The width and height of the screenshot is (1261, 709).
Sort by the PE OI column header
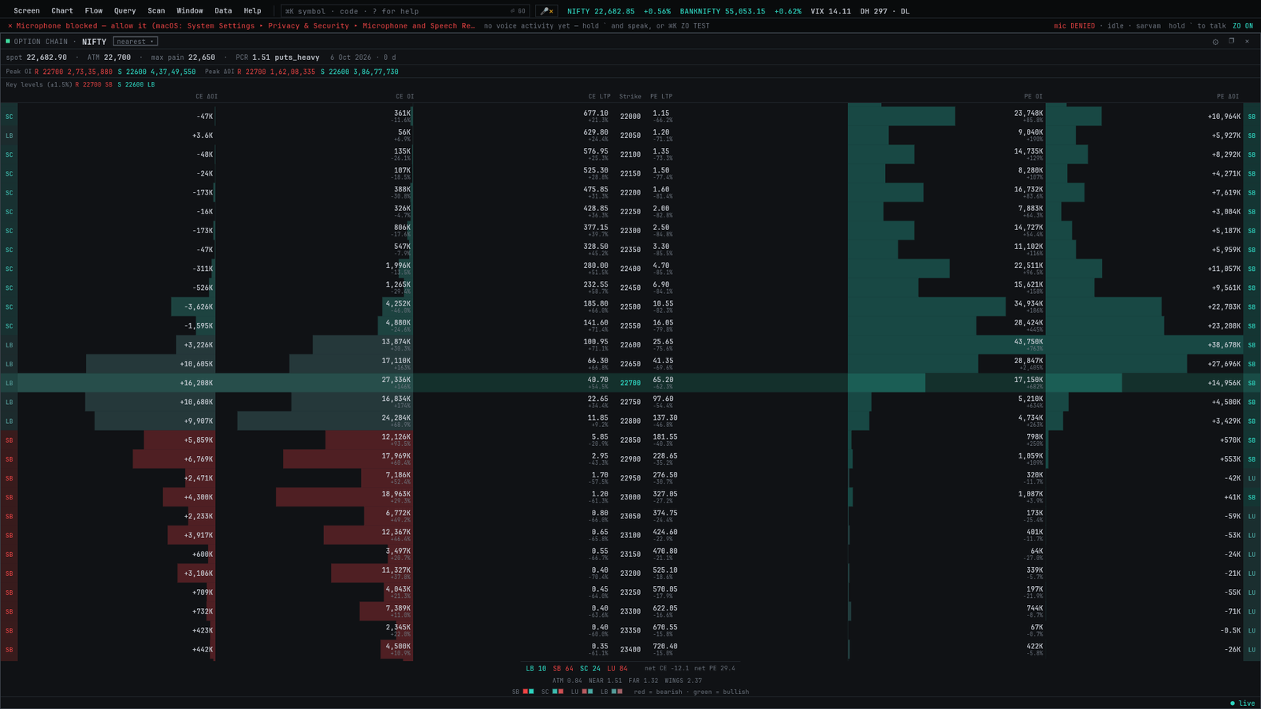pos(1033,96)
